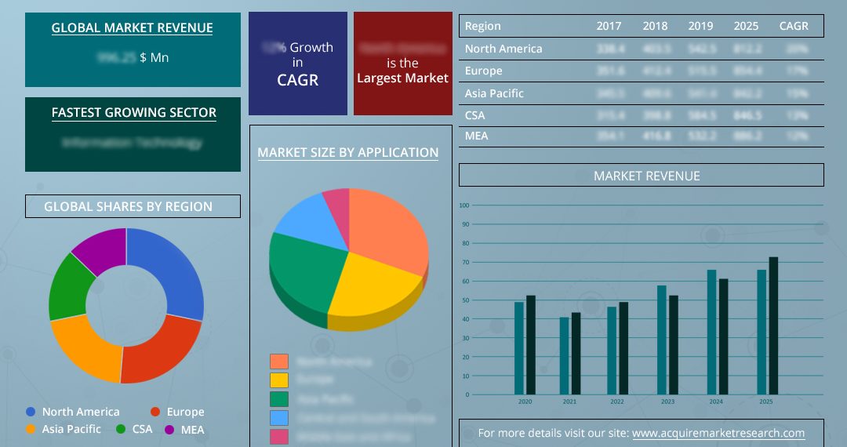This screenshot has width=847, height=447.
Task: Click the green CSA legend dot
Action: click(121, 429)
